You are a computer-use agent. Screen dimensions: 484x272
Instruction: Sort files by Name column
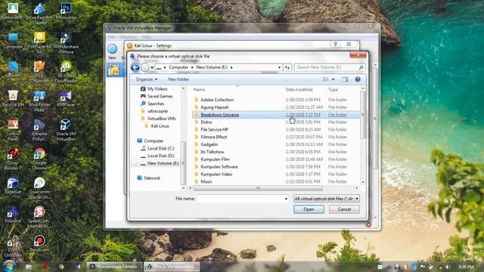click(x=237, y=89)
